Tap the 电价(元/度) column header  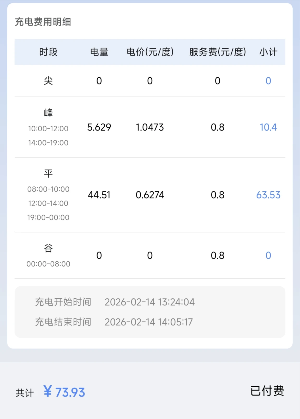(150, 52)
